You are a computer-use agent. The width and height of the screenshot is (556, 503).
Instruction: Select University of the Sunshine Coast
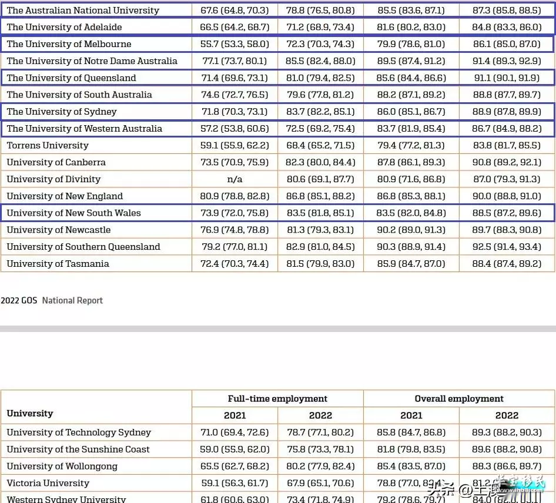coord(78,450)
